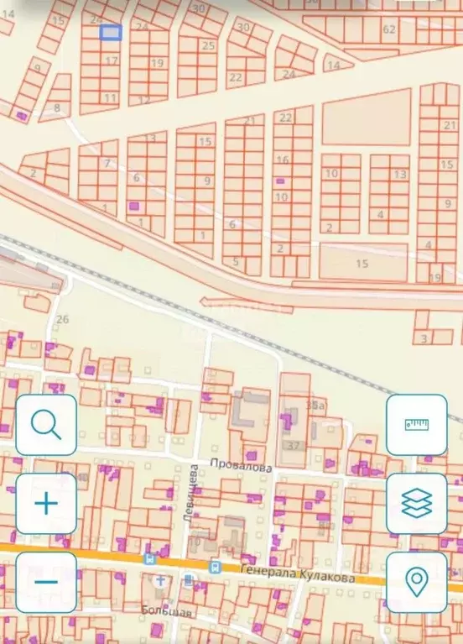Open the search magnifier button
The width and height of the screenshot is (463, 644).
pos(46,425)
